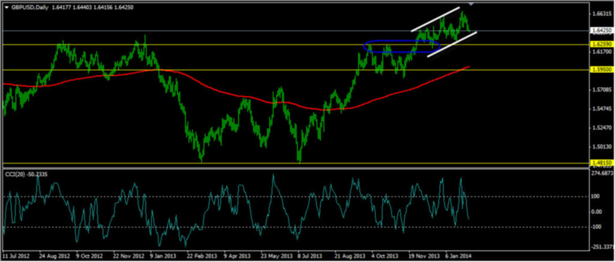The image size is (615, 262).
Task: Click the 1.57085 price scale value
Action: click(601, 90)
